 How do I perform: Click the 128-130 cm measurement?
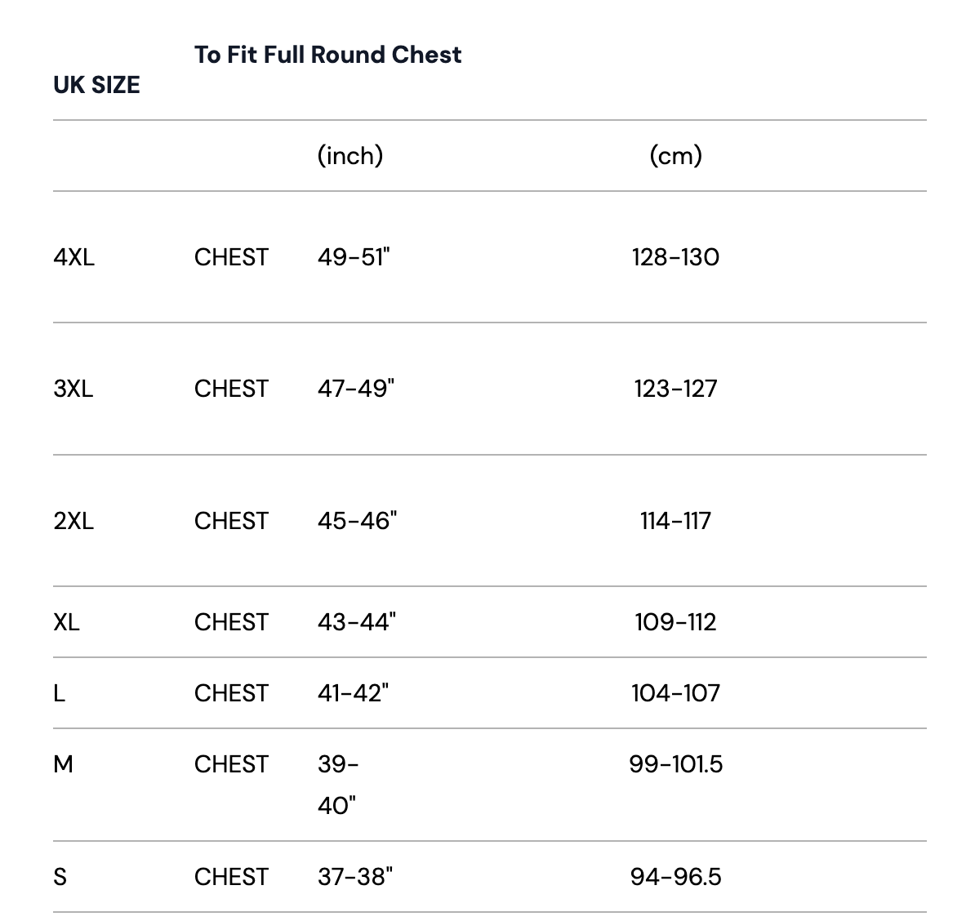tap(675, 257)
